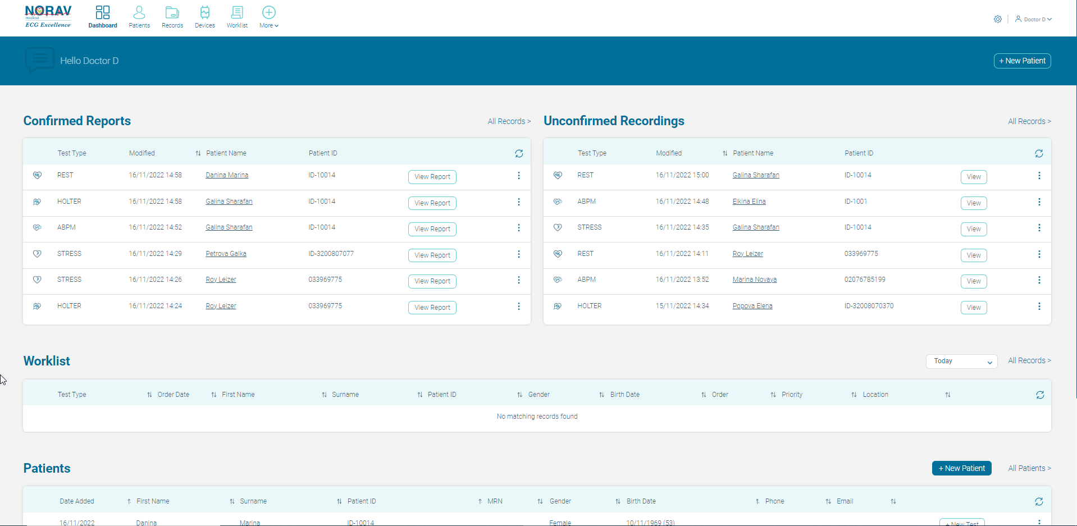Refresh the Unconfirmed Recordings table
The height and width of the screenshot is (526, 1077).
(1039, 153)
